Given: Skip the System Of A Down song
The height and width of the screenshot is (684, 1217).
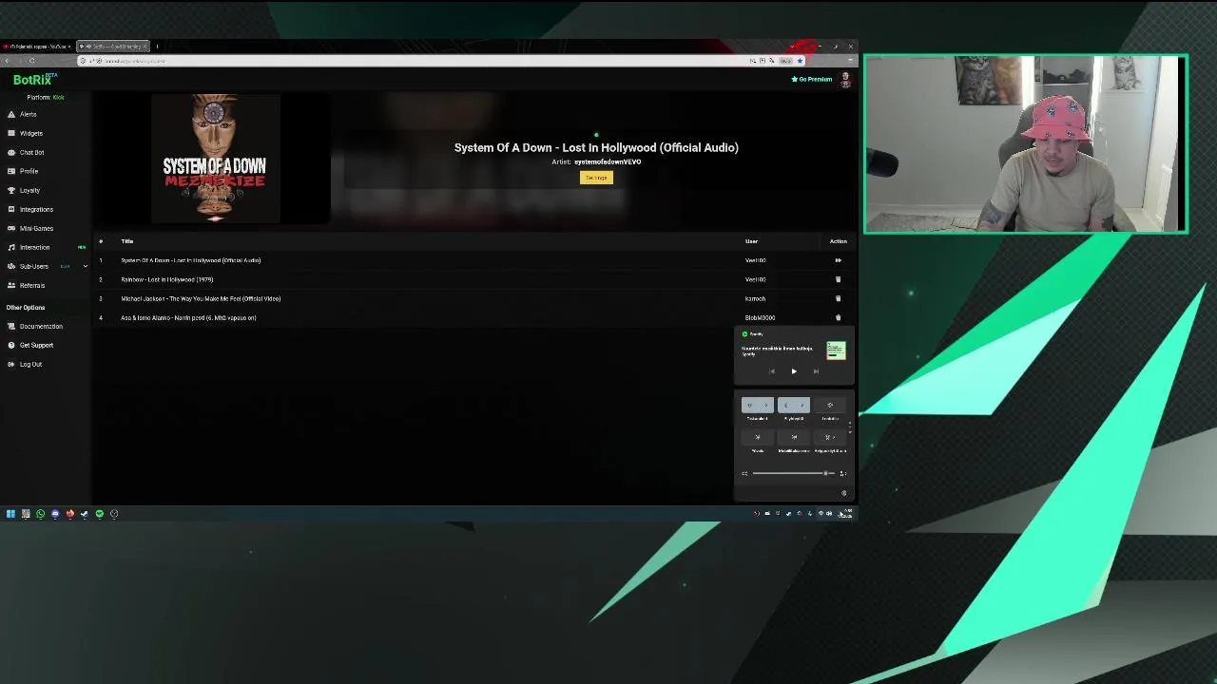Looking at the screenshot, I should 838,260.
